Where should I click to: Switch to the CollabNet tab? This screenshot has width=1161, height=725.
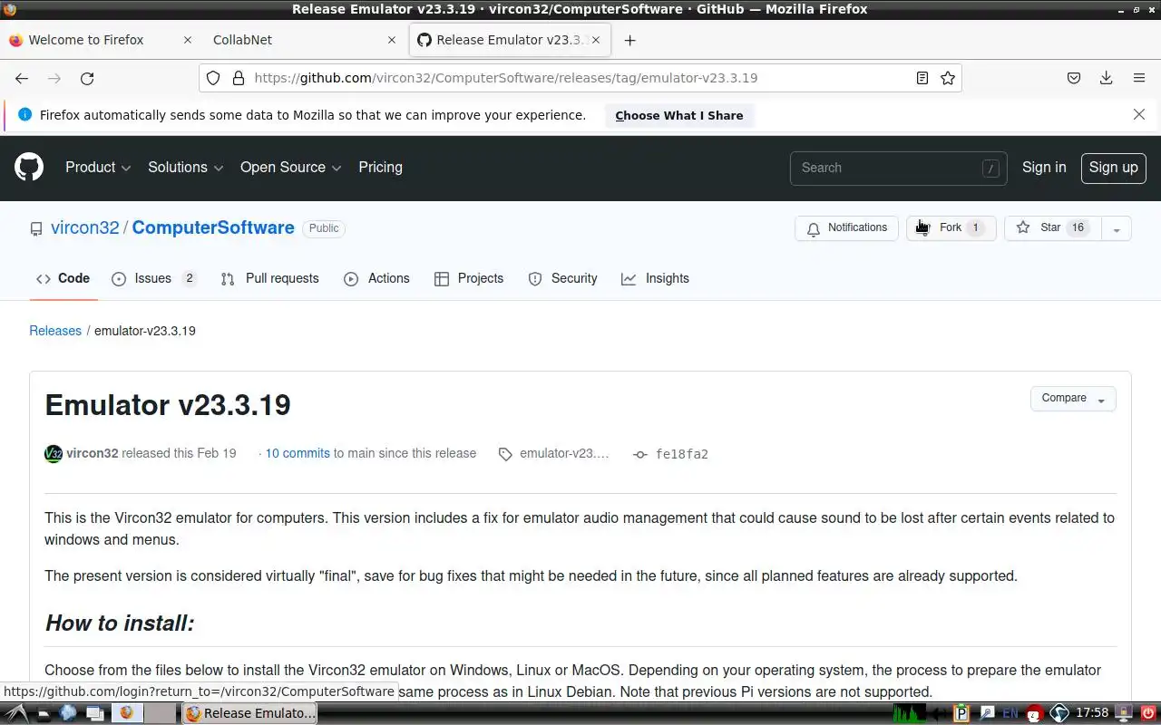(x=242, y=40)
